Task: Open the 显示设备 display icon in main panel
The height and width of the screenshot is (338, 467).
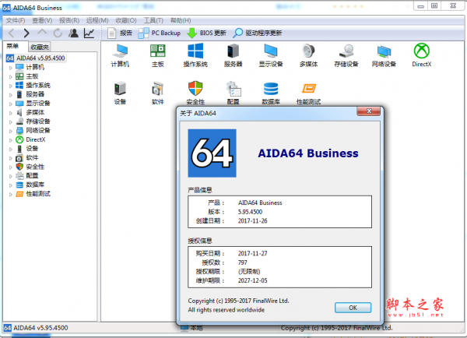Action: click(271, 55)
